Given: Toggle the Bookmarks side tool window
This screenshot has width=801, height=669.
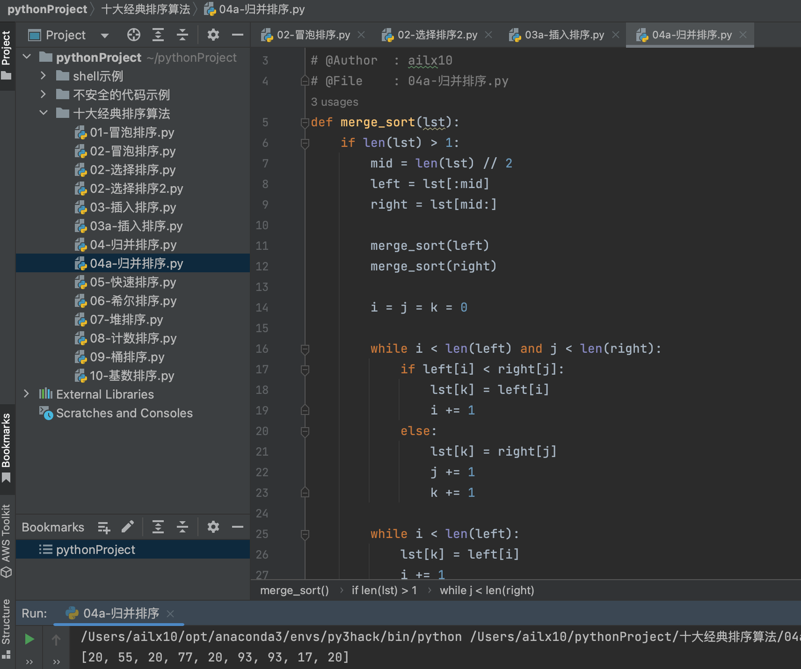Looking at the screenshot, I should pyautogui.click(x=7, y=448).
